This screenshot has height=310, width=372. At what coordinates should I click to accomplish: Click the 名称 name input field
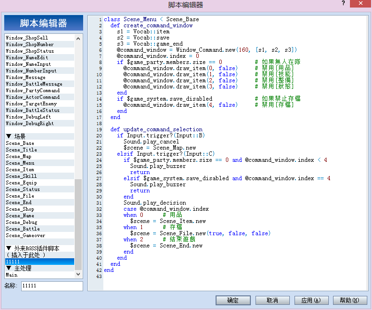tap(52, 286)
